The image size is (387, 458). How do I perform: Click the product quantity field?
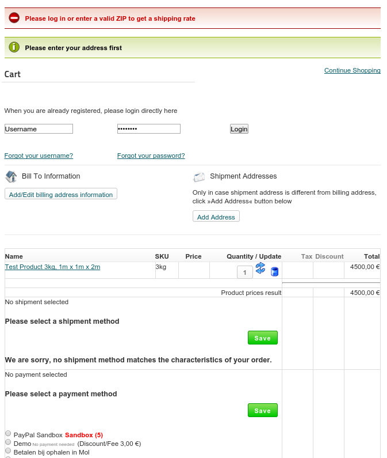click(244, 272)
